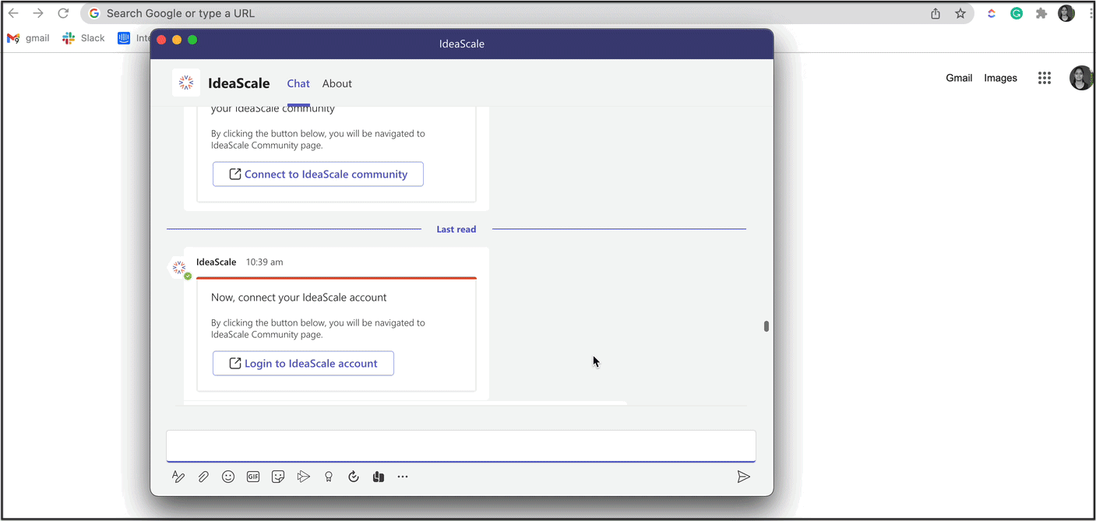Screen dimensions: 1096x521
Task: Click the paperclip Attach file icon
Action: (203, 477)
